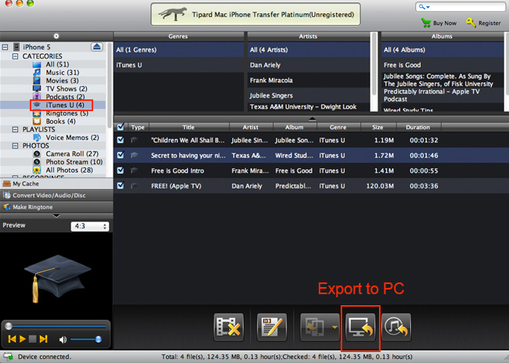Viewport: 509px width, 363px height.
Task: Adjust the volume slider handle
Action: pos(98,340)
